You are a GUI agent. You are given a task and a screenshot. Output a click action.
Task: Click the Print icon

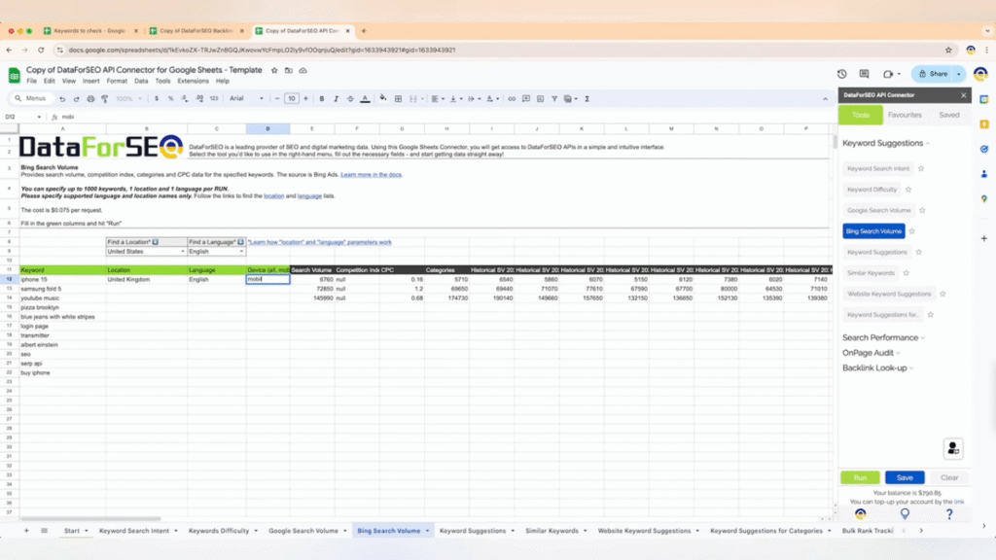point(90,99)
